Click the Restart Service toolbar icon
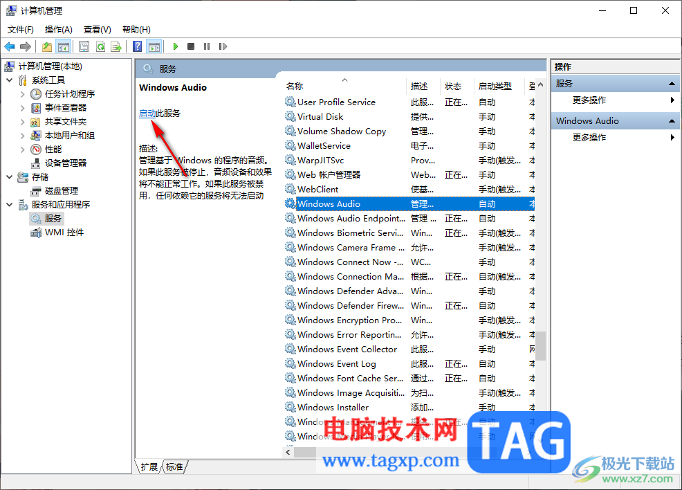Viewport: 682px width, 490px height. 223,46
